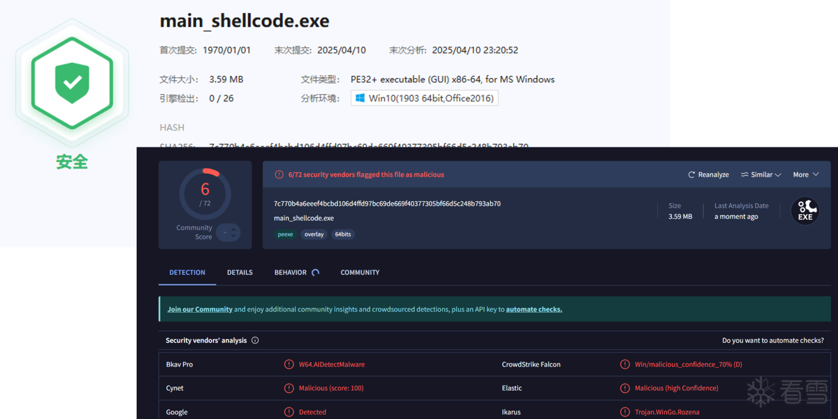Click alert icon beside Win/malicious_confidence_70% result
Screen dimensions: 838x419
(x=625, y=364)
